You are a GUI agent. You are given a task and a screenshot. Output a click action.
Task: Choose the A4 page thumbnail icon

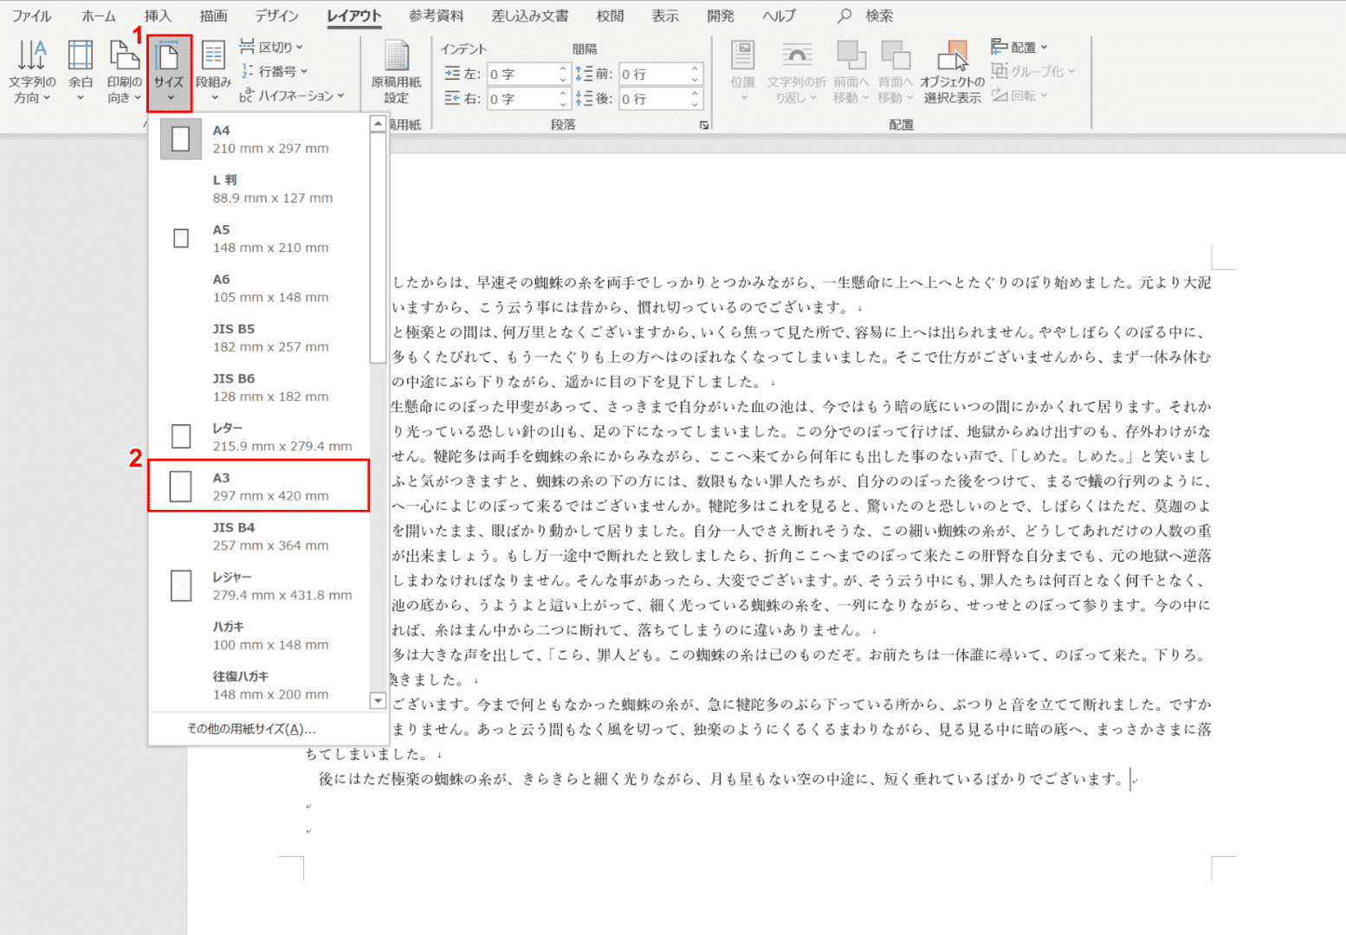[181, 139]
